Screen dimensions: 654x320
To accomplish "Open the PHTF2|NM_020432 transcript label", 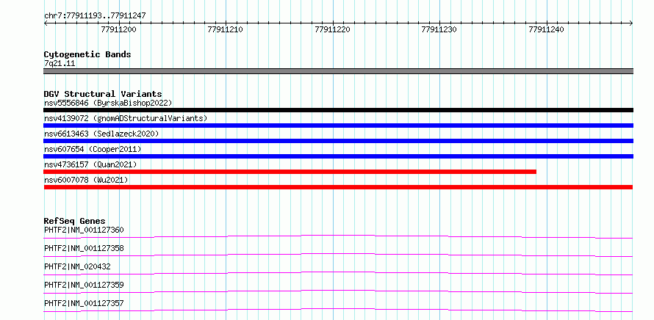I will pos(77,266).
